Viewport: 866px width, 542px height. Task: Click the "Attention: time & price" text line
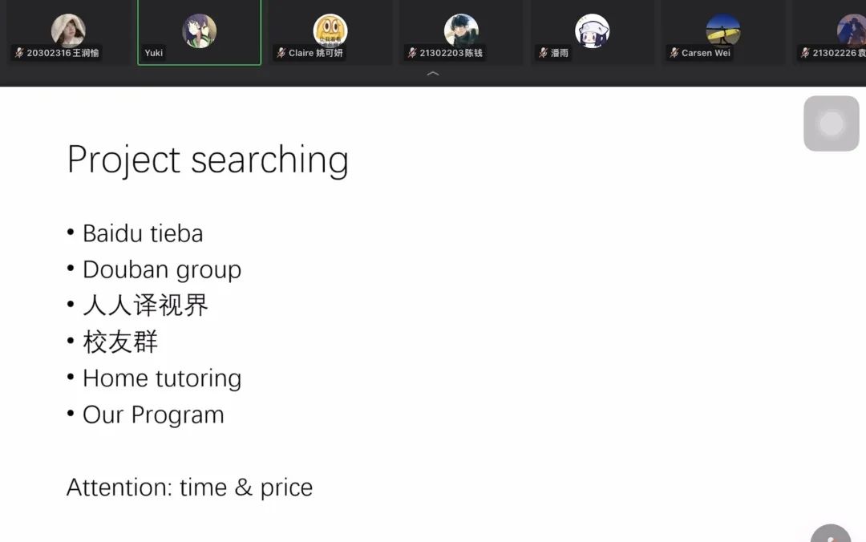(189, 487)
